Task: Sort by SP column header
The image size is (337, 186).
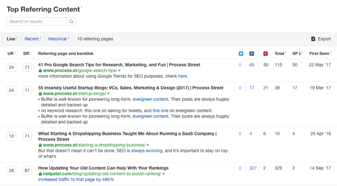Action: click(297, 53)
